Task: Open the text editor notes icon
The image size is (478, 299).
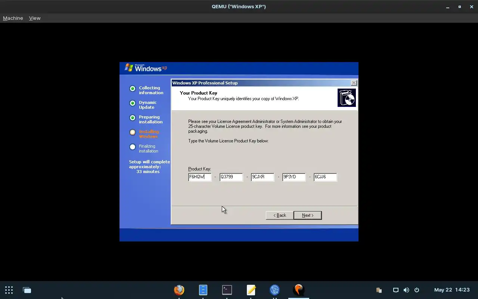Action: click(x=251, y=290)
